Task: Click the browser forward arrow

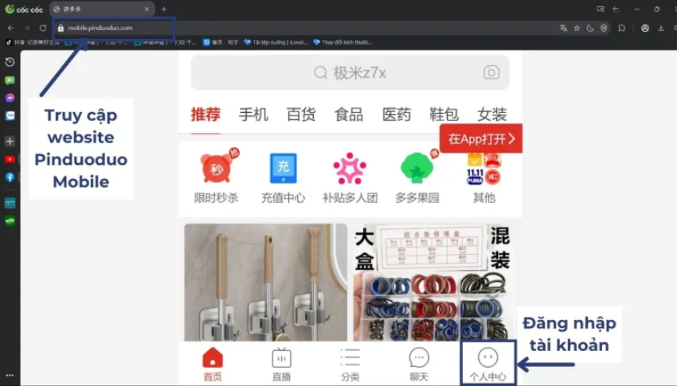Action: (x=27, y=28)
